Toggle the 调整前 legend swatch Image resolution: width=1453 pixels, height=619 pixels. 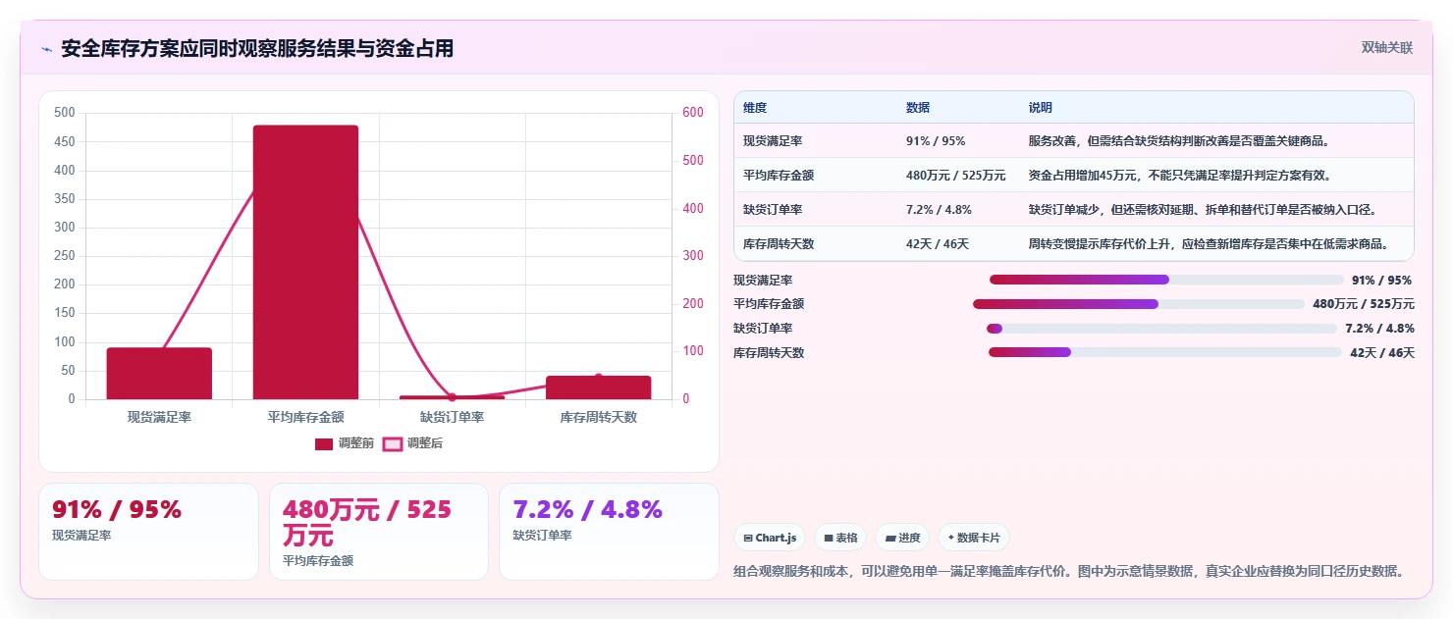pos(324,444)
